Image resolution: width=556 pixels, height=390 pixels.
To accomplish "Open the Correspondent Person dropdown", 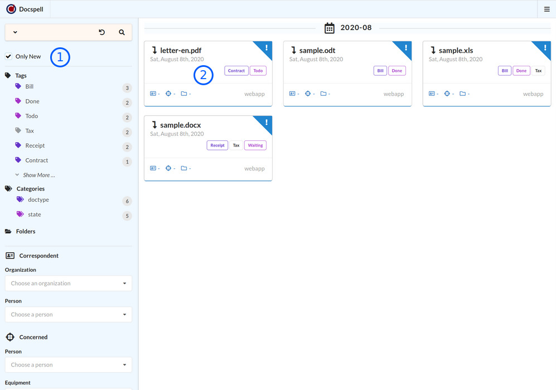I will coord(68,314).
